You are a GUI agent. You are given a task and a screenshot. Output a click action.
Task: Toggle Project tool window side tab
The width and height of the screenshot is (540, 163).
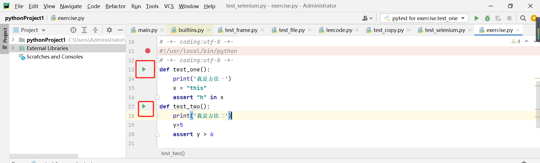5,35
